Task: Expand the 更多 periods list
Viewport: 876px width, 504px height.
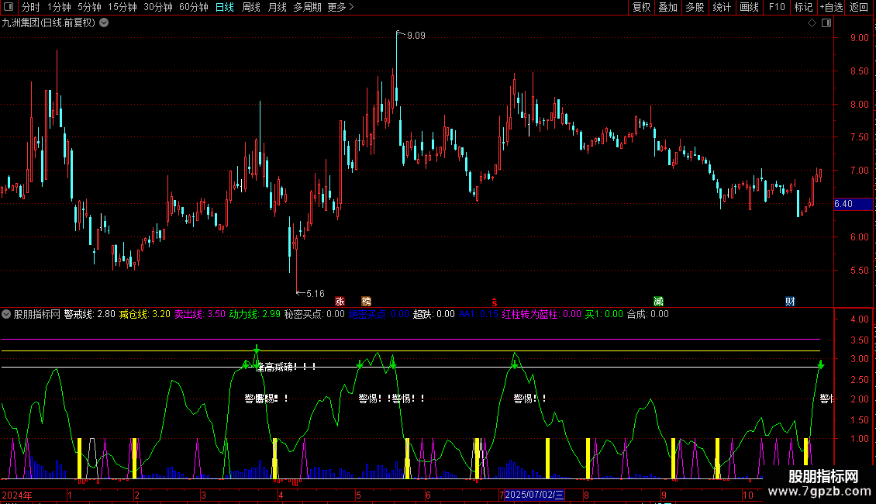Action: (x=340, y=7)
